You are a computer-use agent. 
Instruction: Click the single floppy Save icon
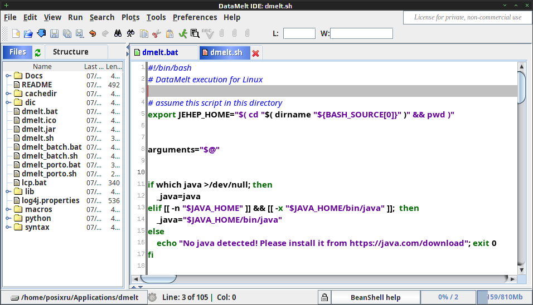pos(54,33)
